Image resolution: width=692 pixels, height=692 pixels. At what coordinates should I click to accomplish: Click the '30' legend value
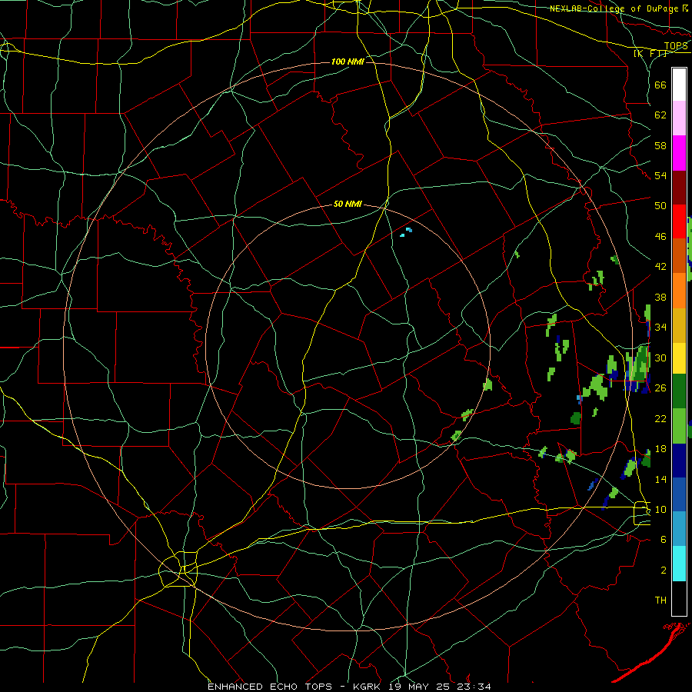pyautogui.click(x=660, y=358)
